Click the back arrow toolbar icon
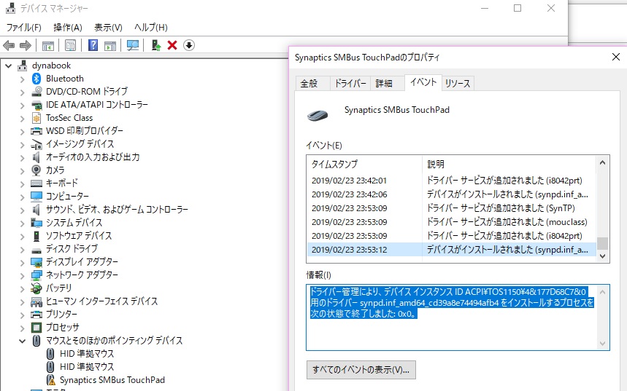Viewport: 627px width, 391px height. coord(9,45)
